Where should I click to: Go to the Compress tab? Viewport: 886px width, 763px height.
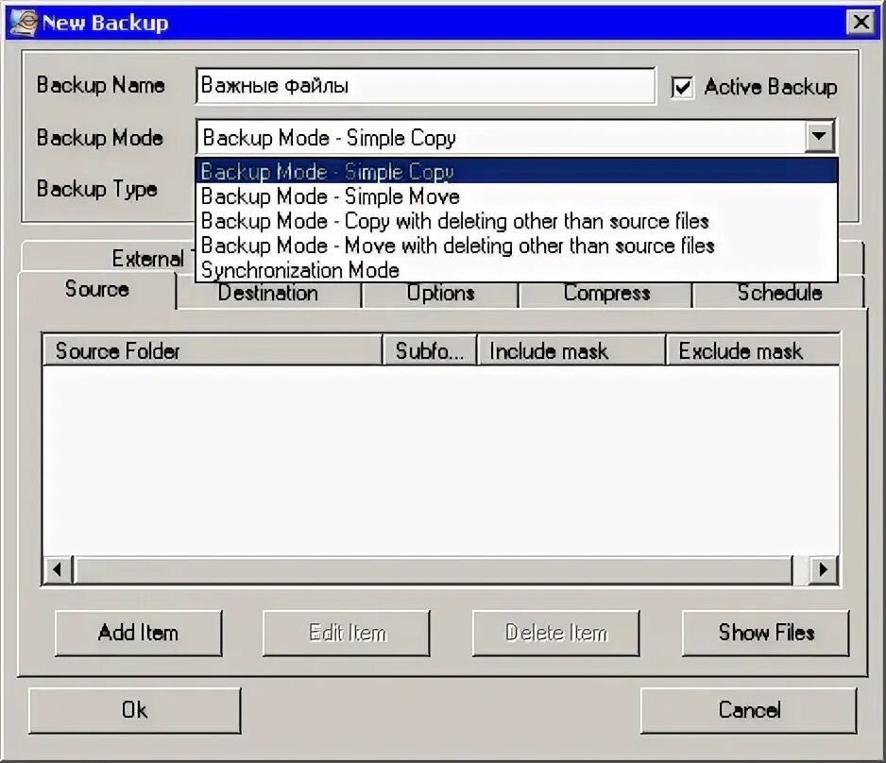coord(606,293)
